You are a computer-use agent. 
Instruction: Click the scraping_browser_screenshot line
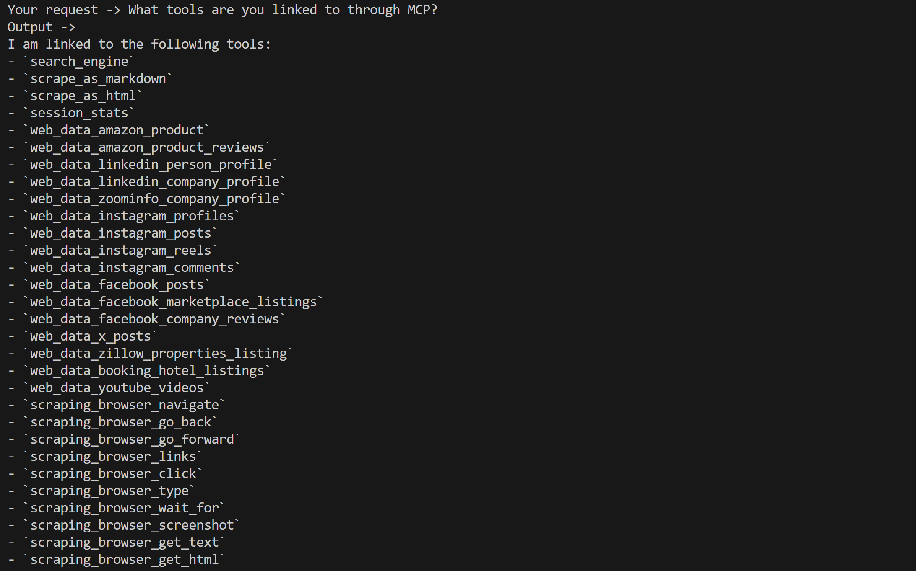tap(132, 525)
